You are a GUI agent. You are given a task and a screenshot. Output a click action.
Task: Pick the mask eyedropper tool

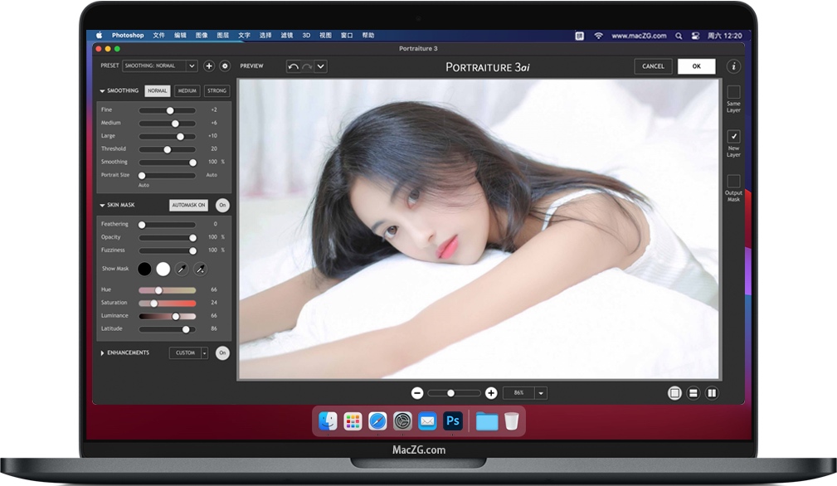pos(182,269)
